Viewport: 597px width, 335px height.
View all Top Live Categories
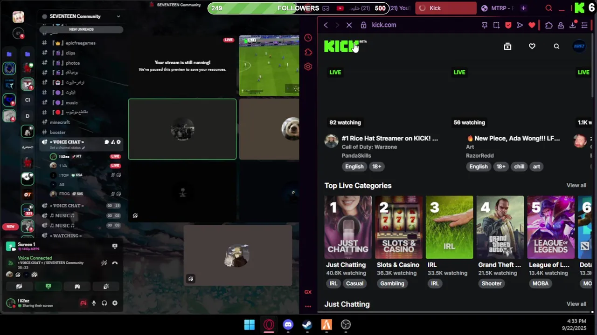[x=576, y=185]
